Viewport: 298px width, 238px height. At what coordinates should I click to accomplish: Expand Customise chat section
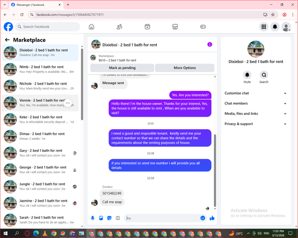coord(256,93)
